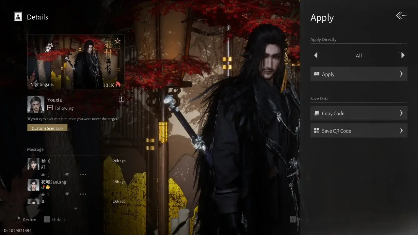418x235 pixels.
Task: Dislike the message from 杨飞
Action: tap(67, 175)
